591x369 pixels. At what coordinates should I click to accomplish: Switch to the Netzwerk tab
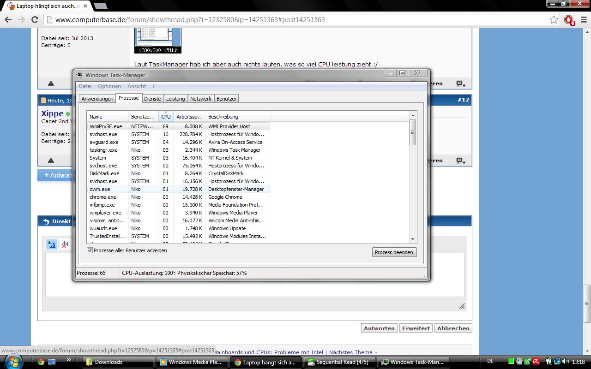click(201, 99)
